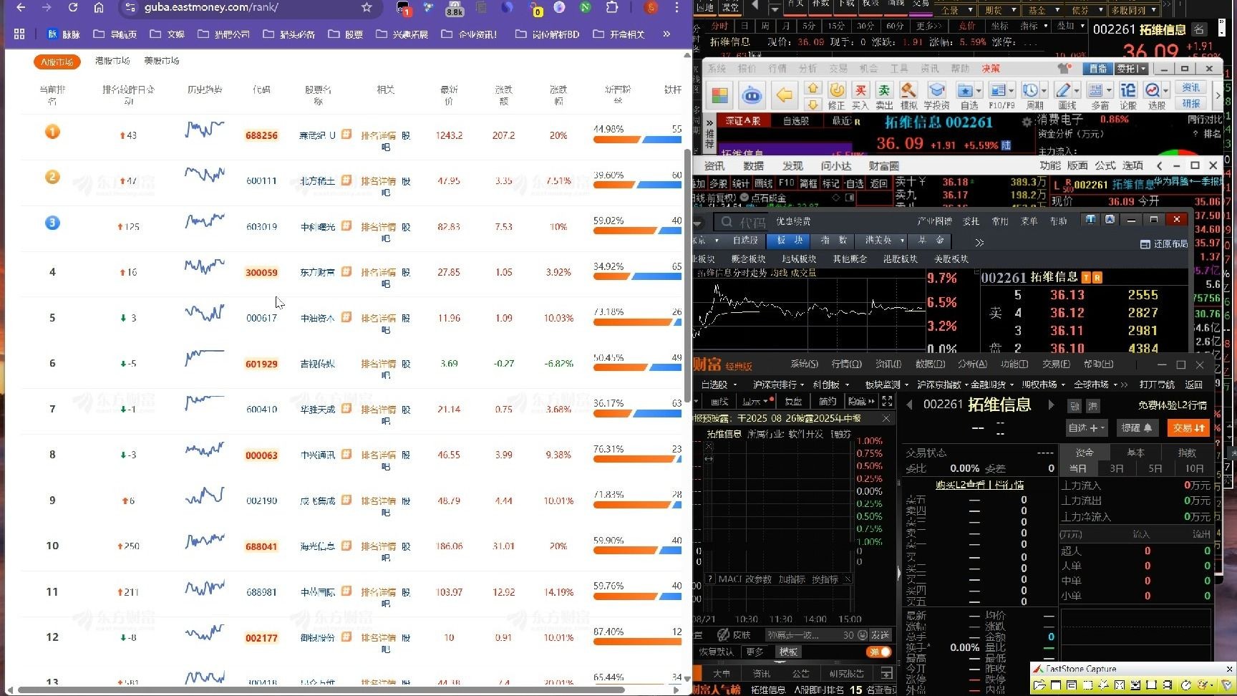Screen dimensions: 1237x696
Task: Click the 000063 row bull-bear sentiment bar
Action: tap(637, 459)
